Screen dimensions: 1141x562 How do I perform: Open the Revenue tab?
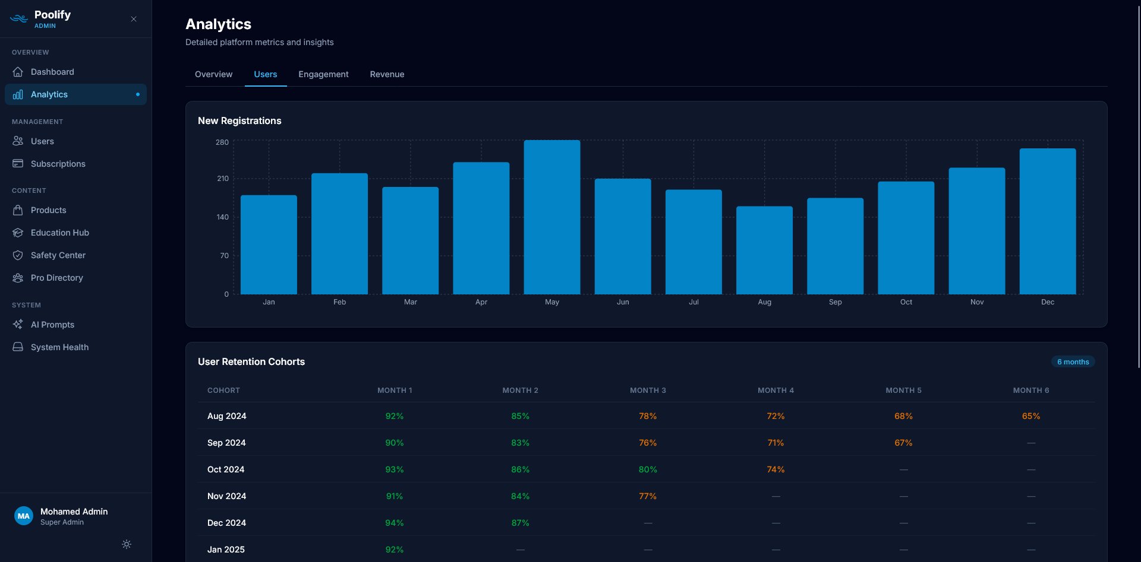point(387,74)
